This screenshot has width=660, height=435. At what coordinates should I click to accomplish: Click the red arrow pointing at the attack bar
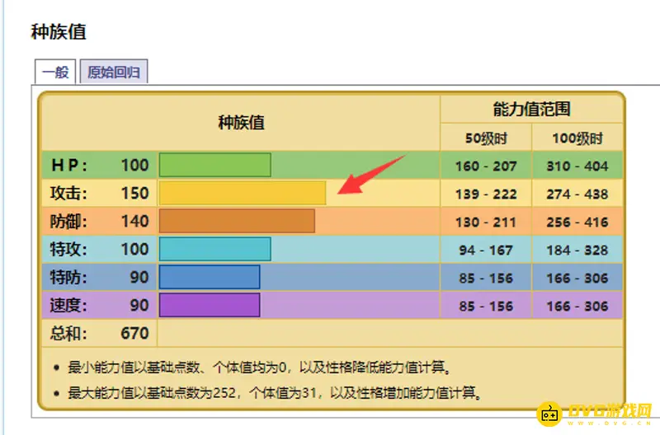coord(371,174)
